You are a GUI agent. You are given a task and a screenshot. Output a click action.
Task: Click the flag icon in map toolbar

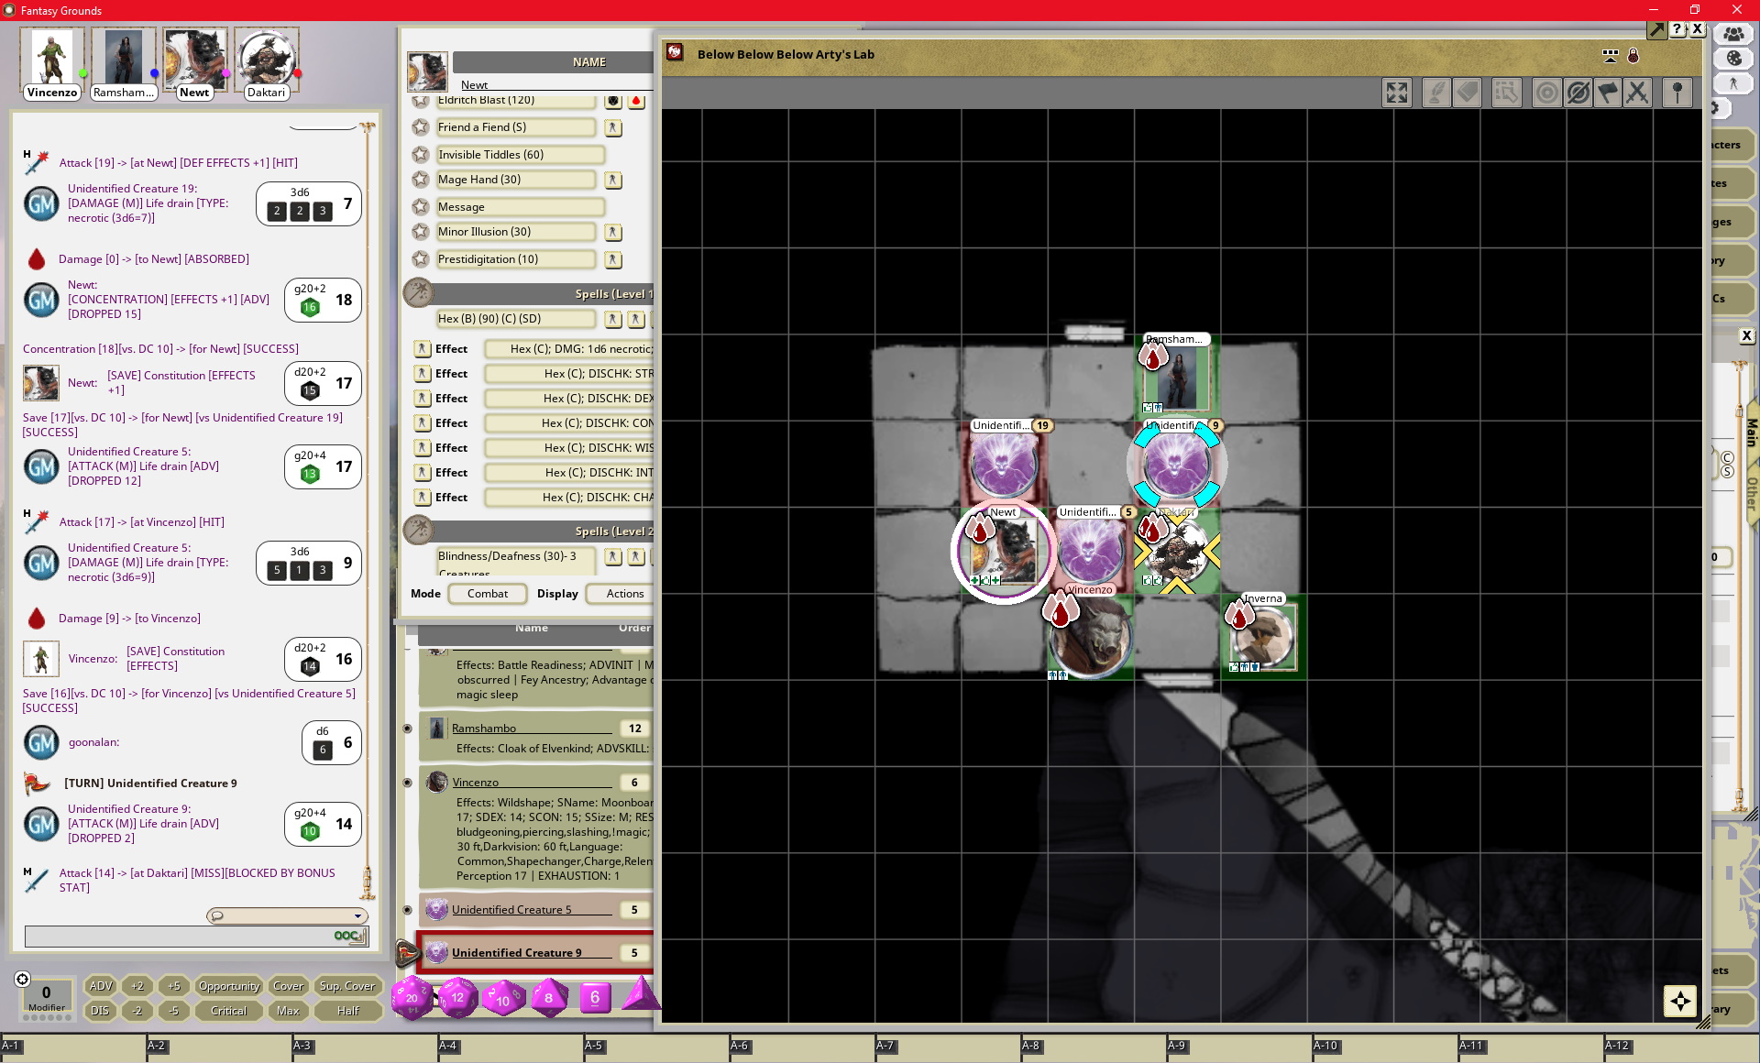pyautogui.click(x=1608, y=93)
